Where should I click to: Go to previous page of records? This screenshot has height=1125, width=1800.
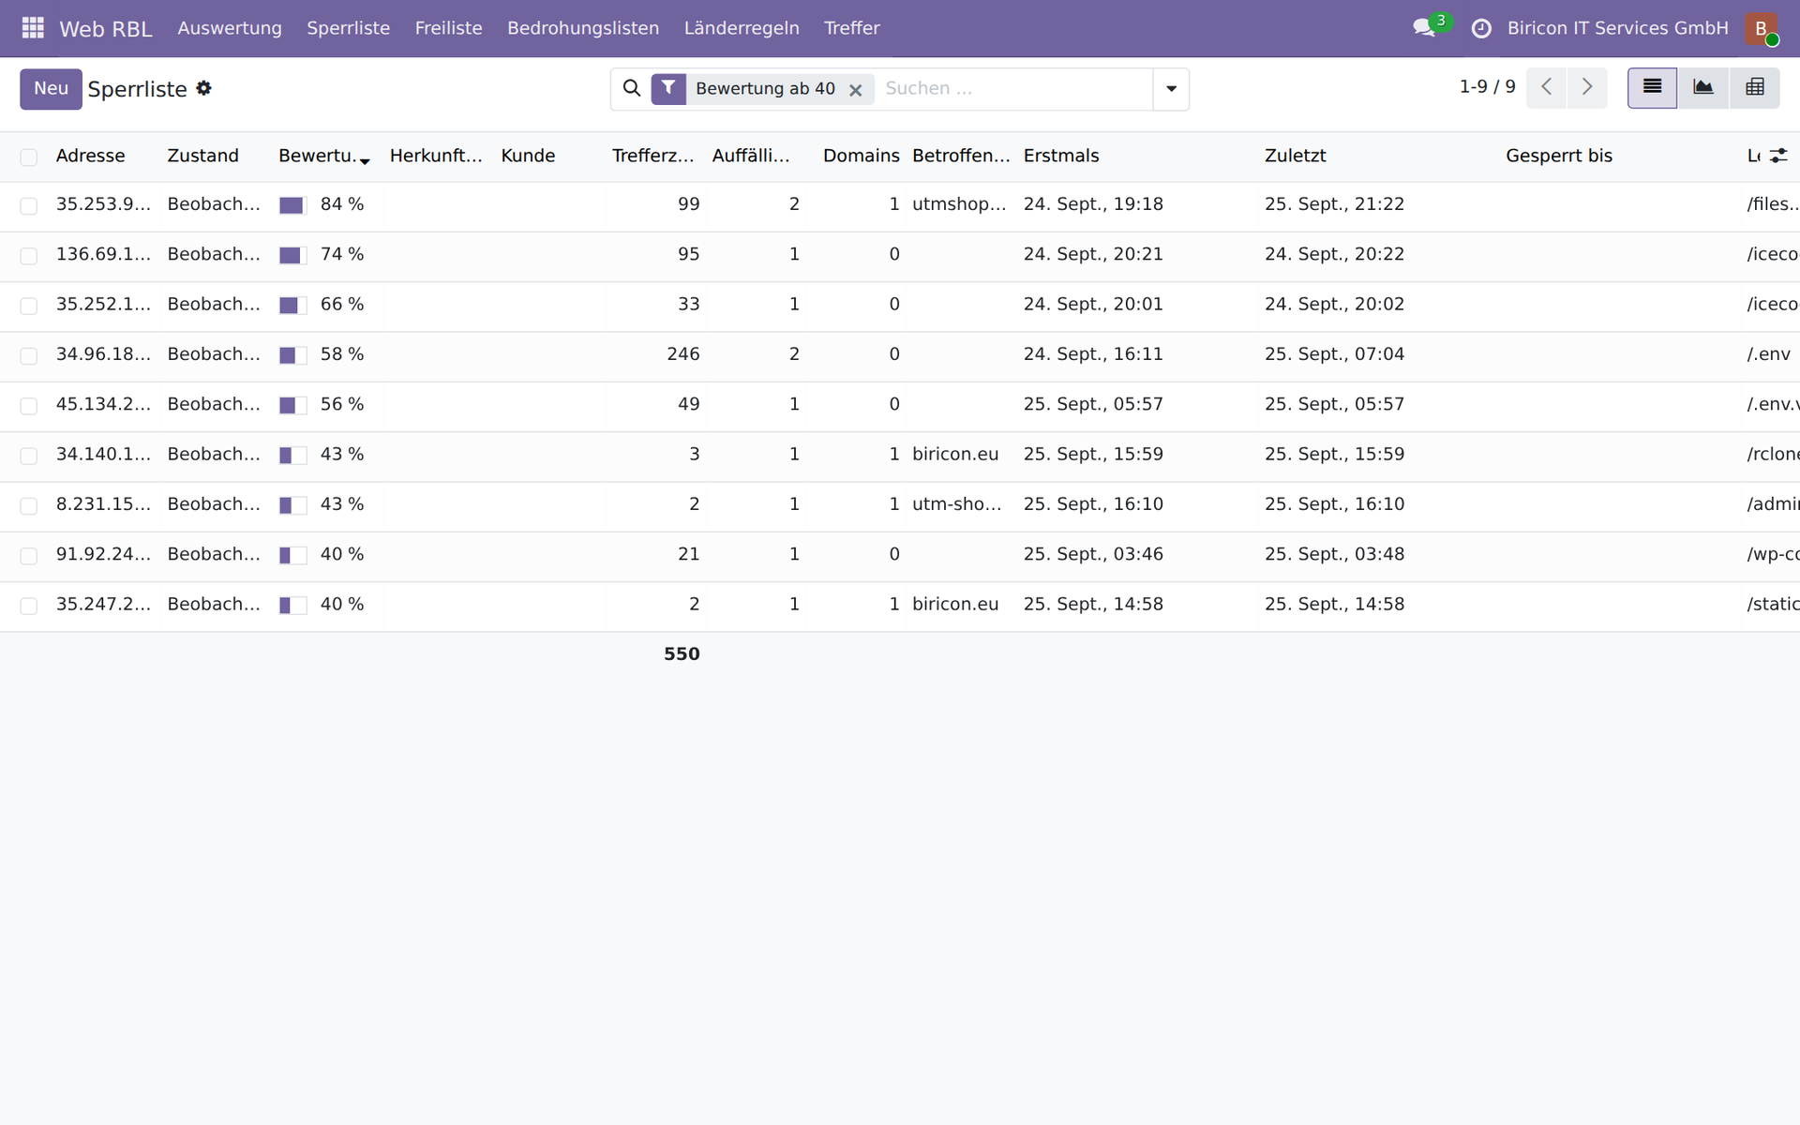tap(1546, 88)
